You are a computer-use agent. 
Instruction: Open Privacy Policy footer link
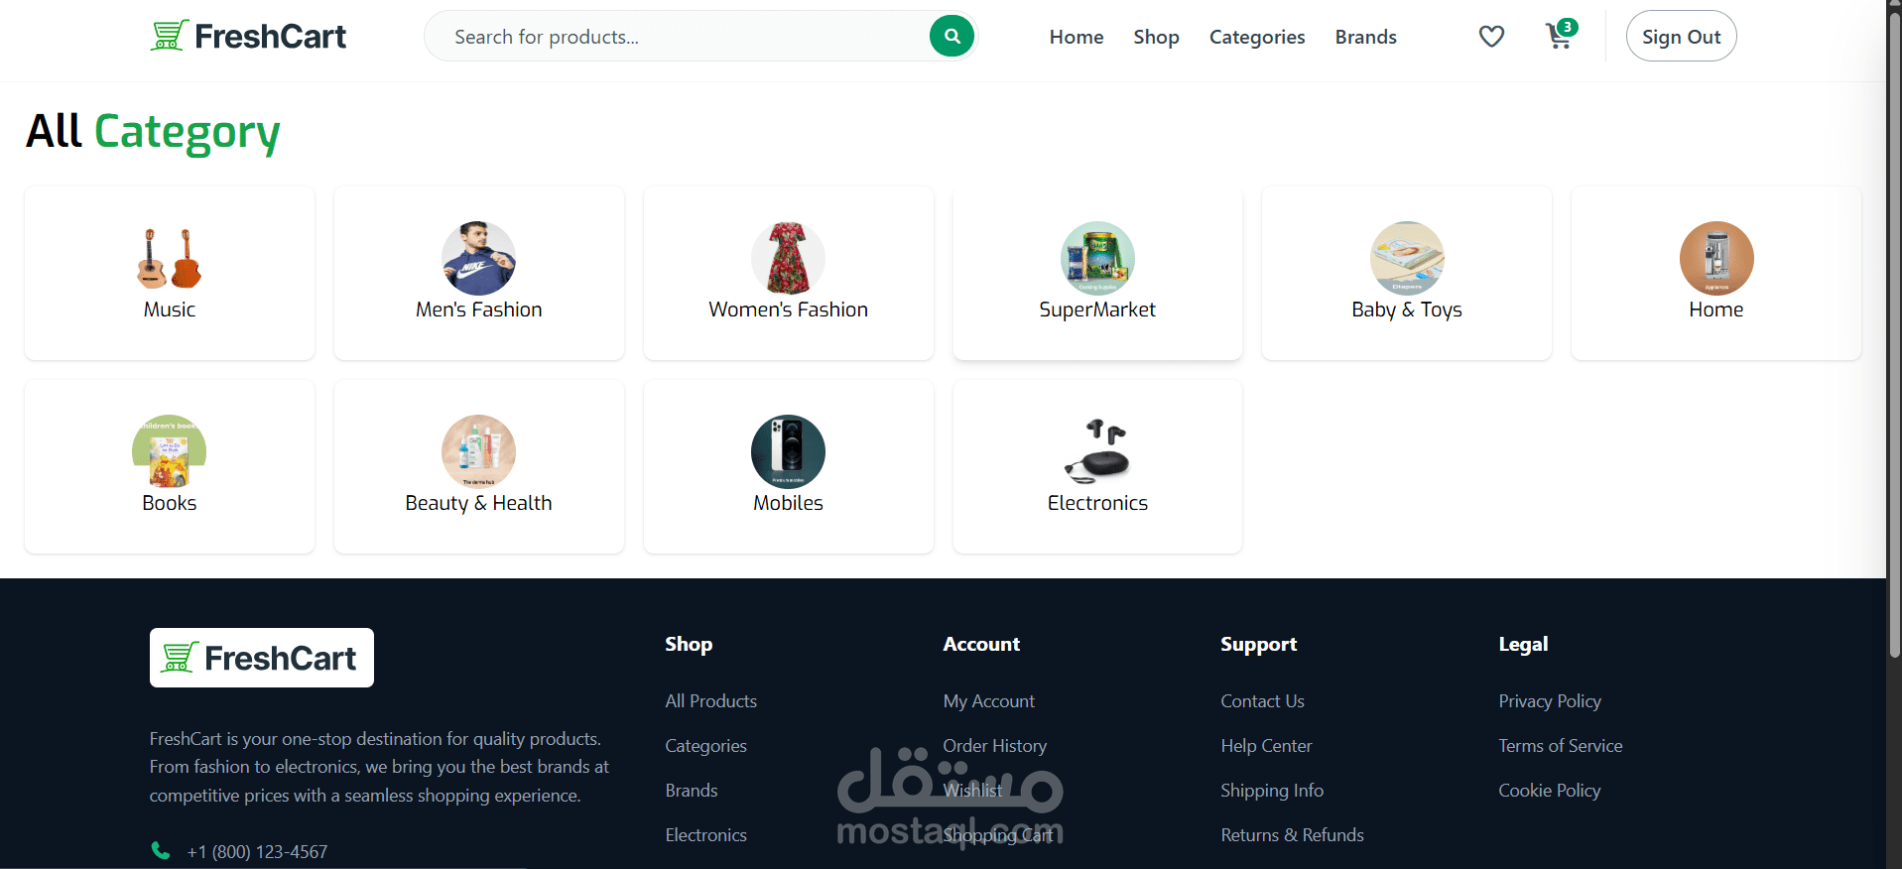[x=1551, y=701]
